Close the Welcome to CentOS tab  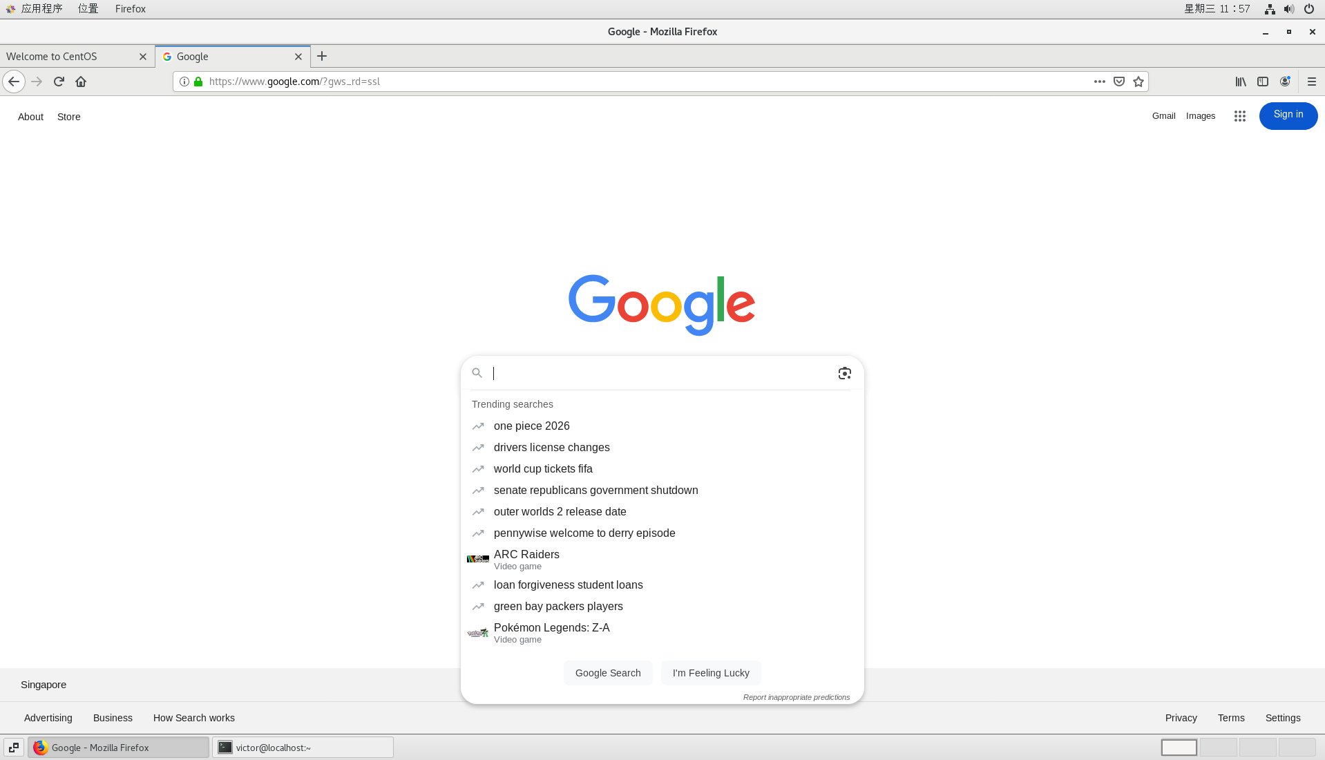pyautogui.click(x=143, y=57)
